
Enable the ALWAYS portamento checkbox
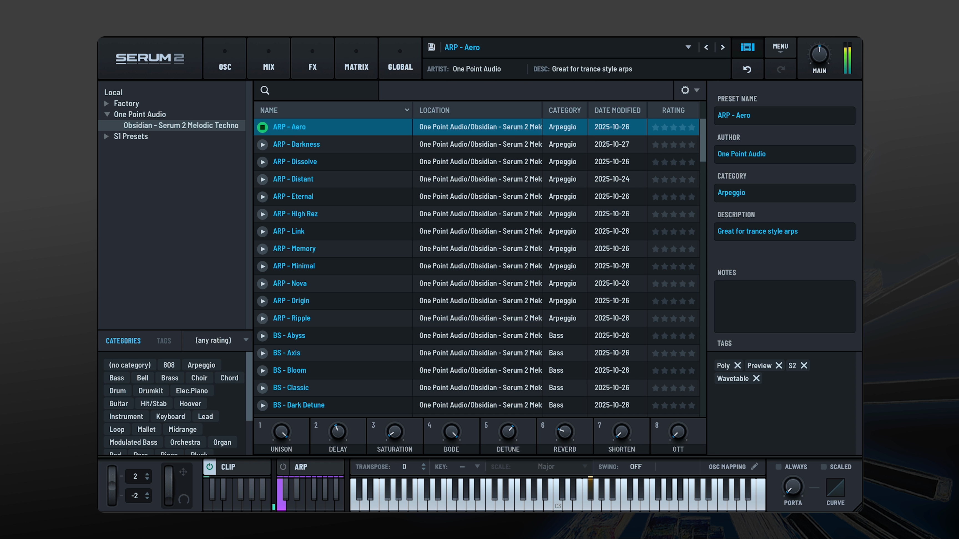778,466
